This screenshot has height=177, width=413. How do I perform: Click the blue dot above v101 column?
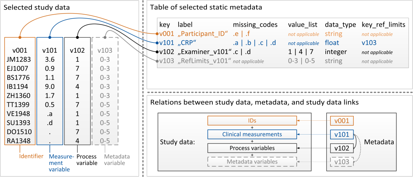point(50,37)
